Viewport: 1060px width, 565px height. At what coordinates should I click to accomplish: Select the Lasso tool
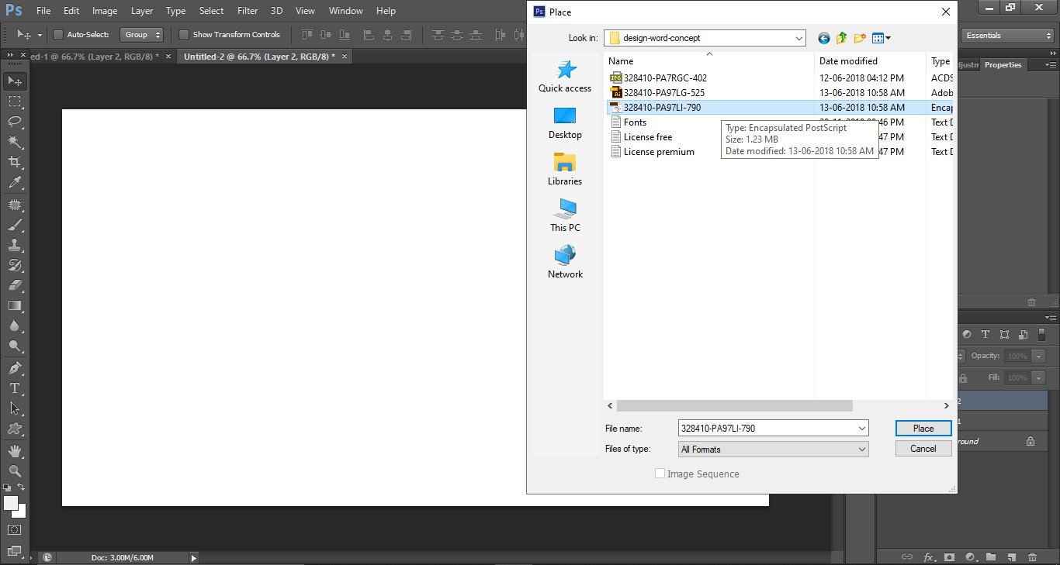(14, 122)
